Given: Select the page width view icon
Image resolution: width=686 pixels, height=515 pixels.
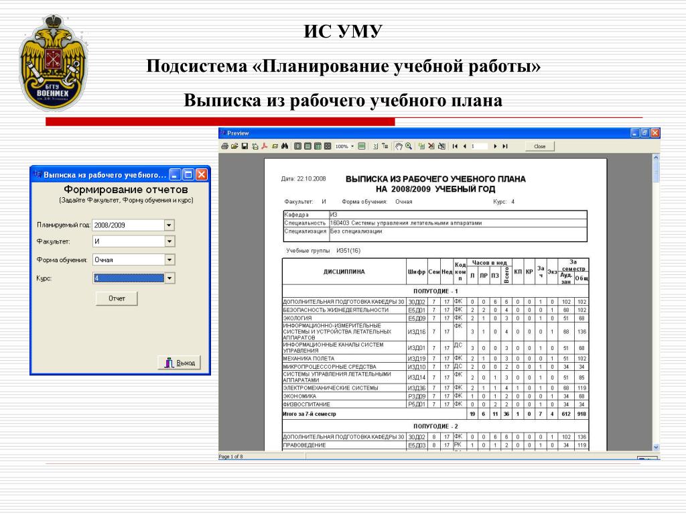Looking at the screenshot, I should pos(318,146).
